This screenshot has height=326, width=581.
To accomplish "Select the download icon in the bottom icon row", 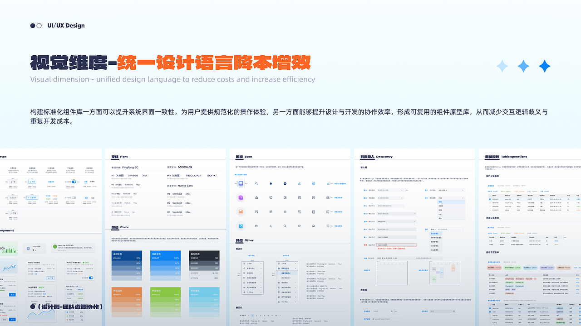I will click(x=271, y=225).
